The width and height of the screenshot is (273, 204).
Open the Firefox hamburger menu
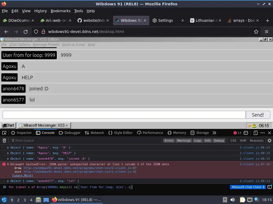[x=267, y=32]
